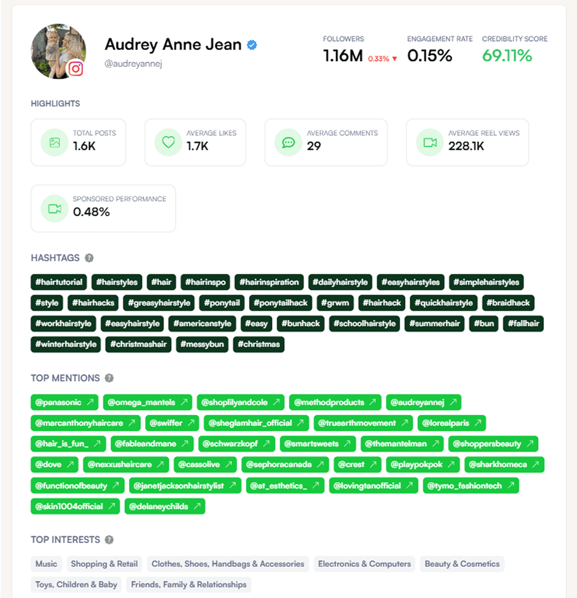Open the @panasonic mention link

click(64, 402)
